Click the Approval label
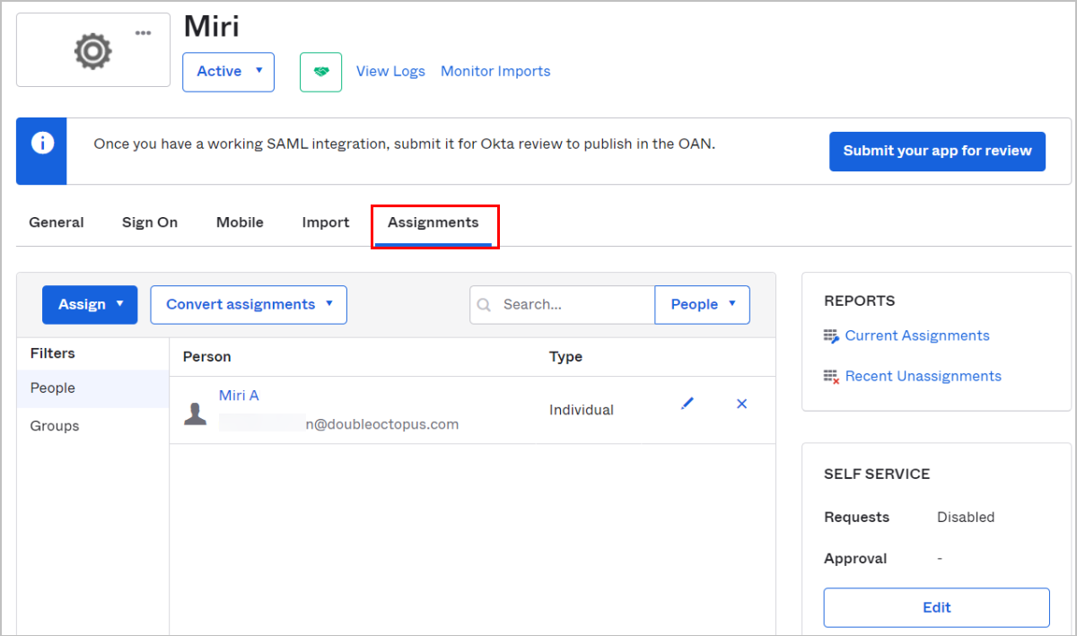The height and width of the screenshot is (636, 1077). pos(855,559)
